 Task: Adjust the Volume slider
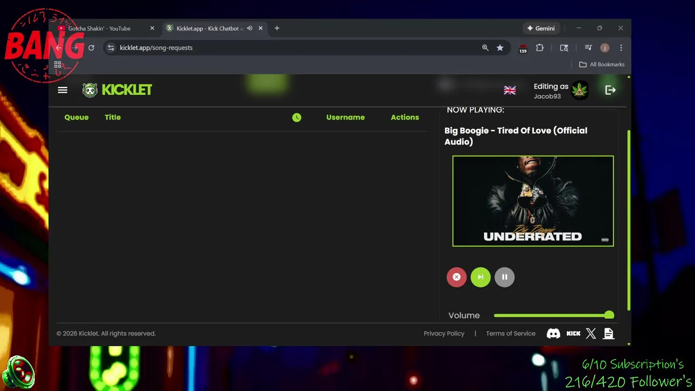tap(553, 316)
